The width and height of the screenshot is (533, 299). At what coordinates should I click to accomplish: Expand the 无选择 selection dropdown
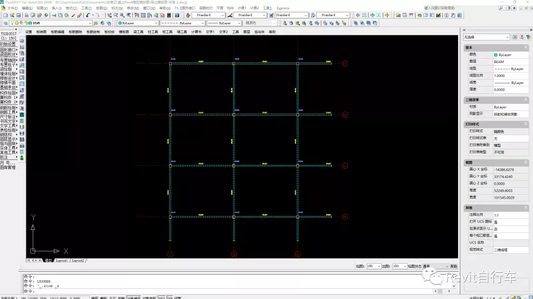pos(507,37)
